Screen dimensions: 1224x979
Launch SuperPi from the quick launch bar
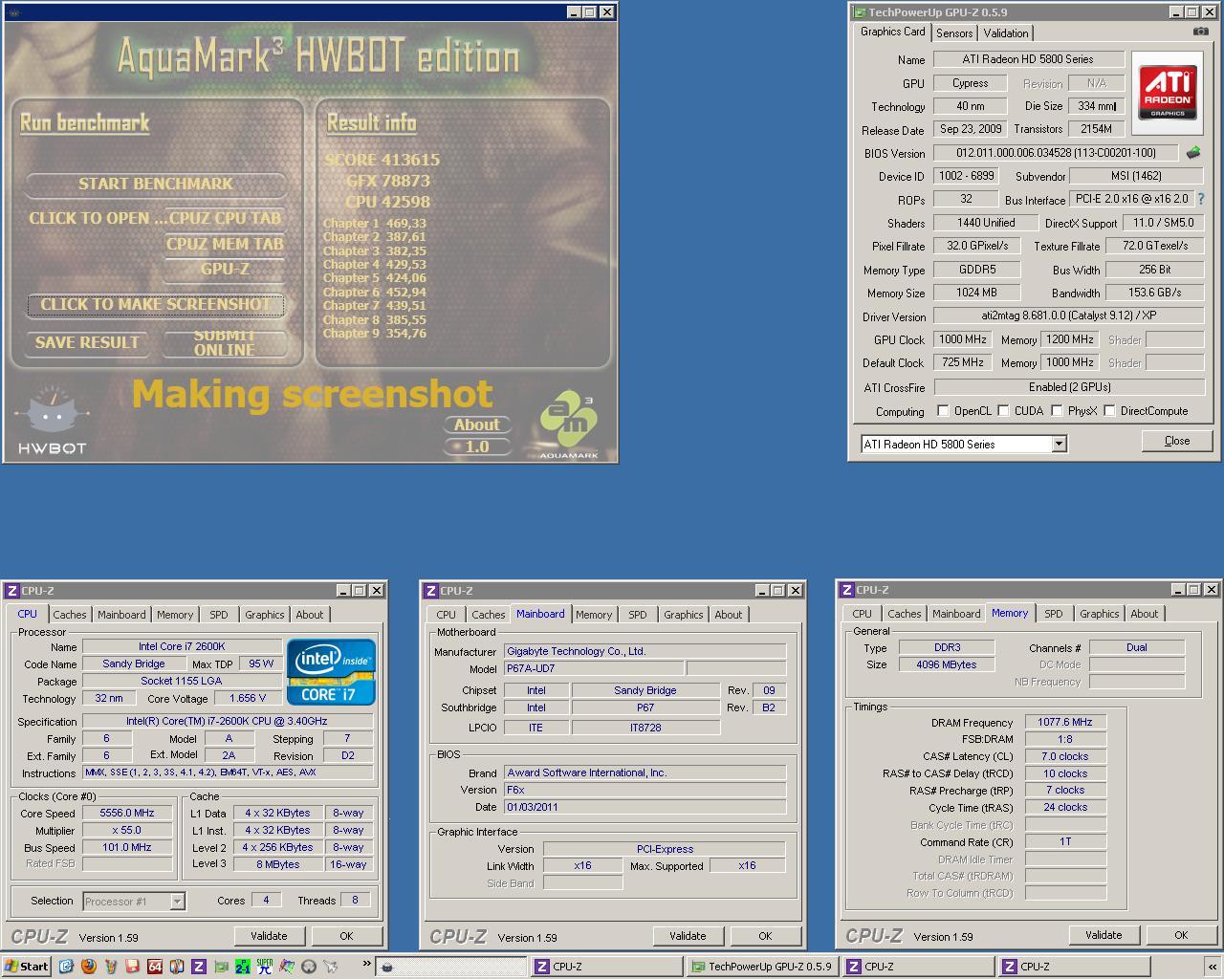[x=265, y=967]
